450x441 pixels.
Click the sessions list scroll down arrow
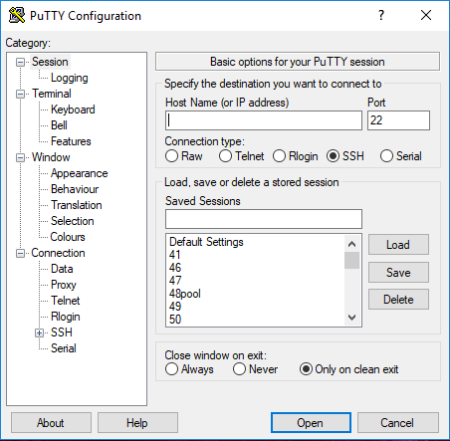[x=351, y=318]
